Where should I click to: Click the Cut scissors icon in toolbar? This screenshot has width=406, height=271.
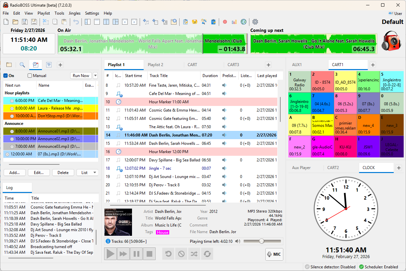[x=46, y=22]
